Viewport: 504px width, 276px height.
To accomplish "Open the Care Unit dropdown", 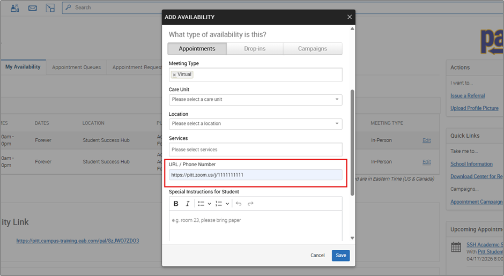I will (256, 100).
